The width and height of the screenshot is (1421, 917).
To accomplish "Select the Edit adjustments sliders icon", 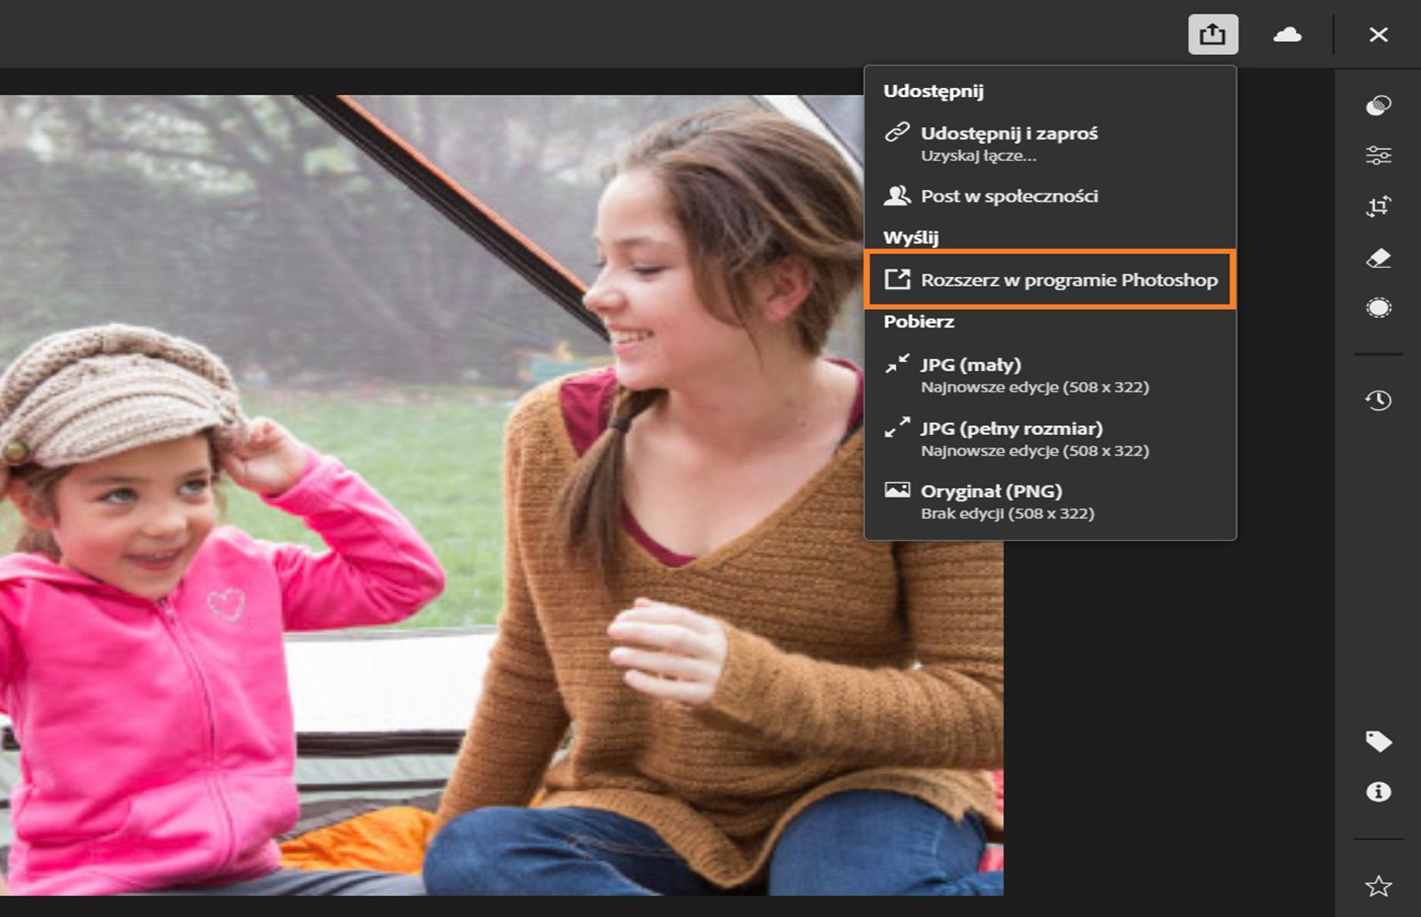I will tap(1379, 158).
